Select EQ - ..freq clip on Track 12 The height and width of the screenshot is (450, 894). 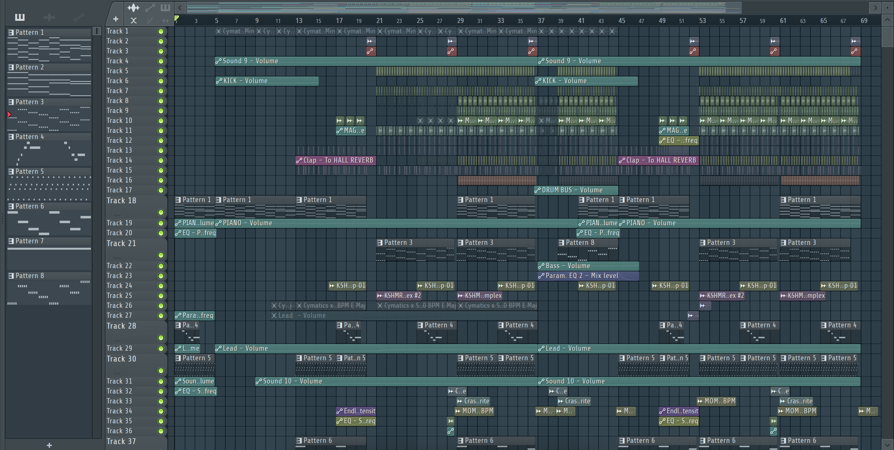679,141
